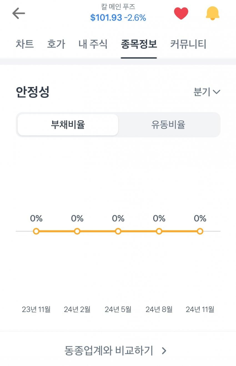Click the arrow next to 동종업계와 비교하기
This screenshot has height=366, width=236.
(164, 351)
